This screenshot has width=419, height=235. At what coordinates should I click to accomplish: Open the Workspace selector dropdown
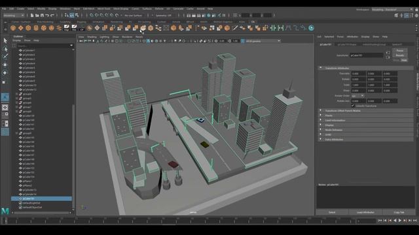click(392, 10)
